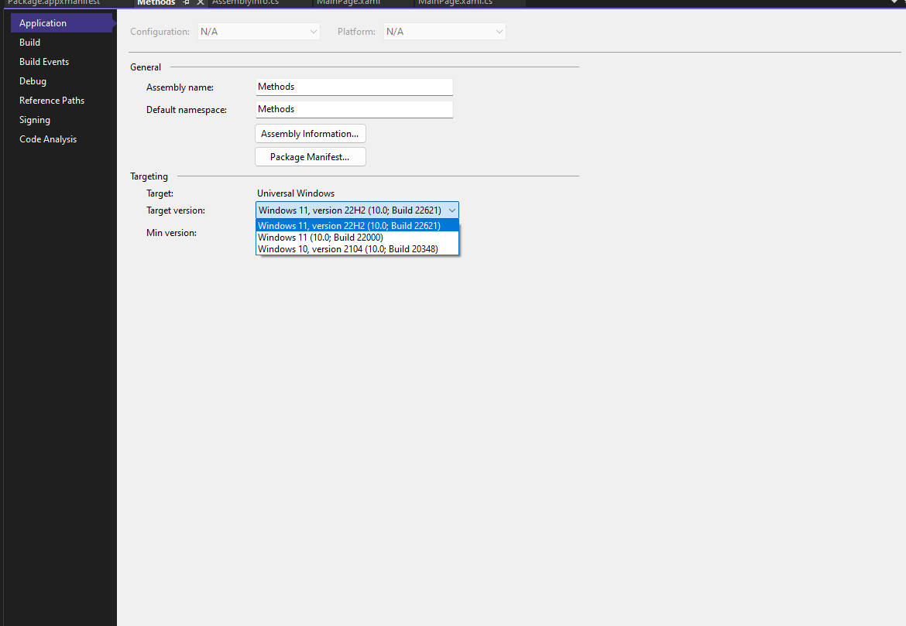Image resolution: width=906 pixels, height=626 pixels.
Task: Switch to the Build properties page
Action: pos(30,42)
